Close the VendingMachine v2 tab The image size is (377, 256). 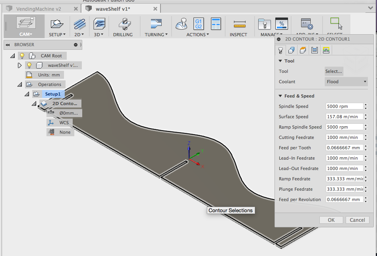click(76, 9)
